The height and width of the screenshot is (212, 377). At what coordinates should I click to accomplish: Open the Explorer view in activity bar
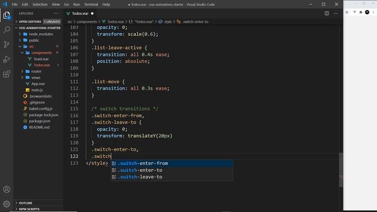tap(6, 15)
